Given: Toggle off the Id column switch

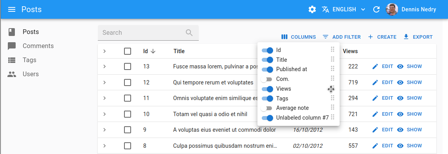Looking at the screenshot, I should coord(267,50).
